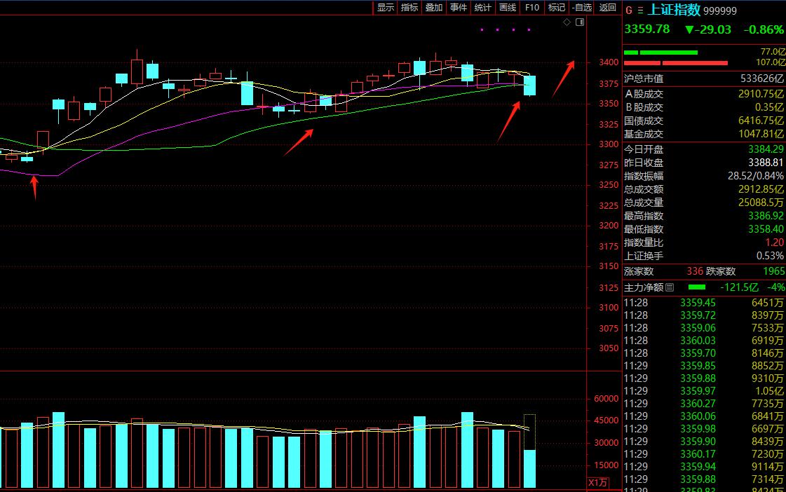Click the 国债成交 value 6416.75亿
Screen dimensions: 786x492
761,121
